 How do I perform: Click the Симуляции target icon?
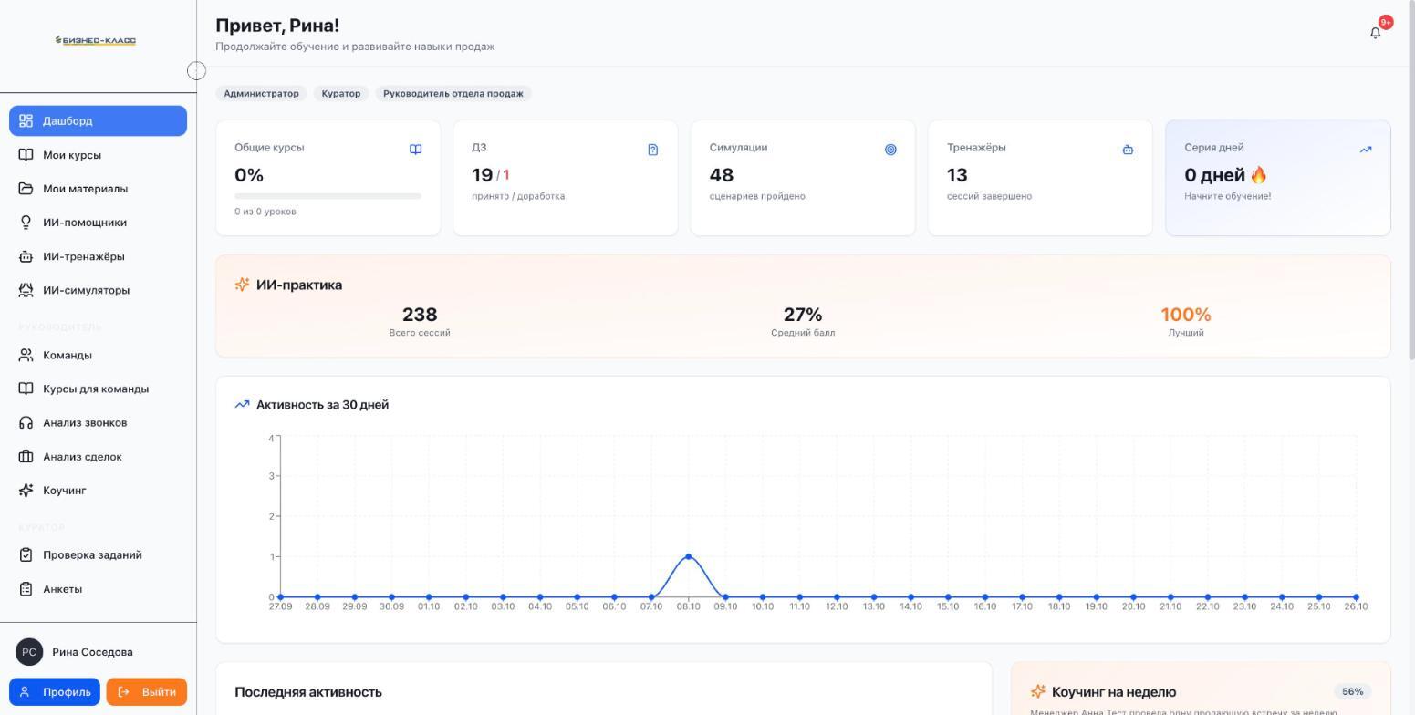click(x=890, y=150)
